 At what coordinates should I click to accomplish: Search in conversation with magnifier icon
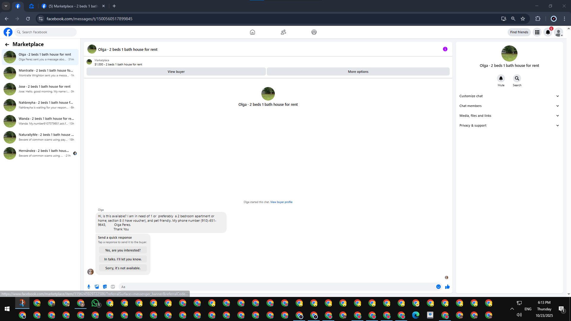[517, 78]
